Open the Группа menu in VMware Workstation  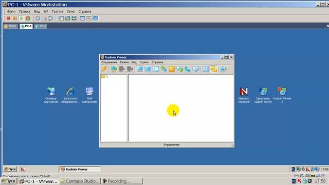[x=57, y=11]
